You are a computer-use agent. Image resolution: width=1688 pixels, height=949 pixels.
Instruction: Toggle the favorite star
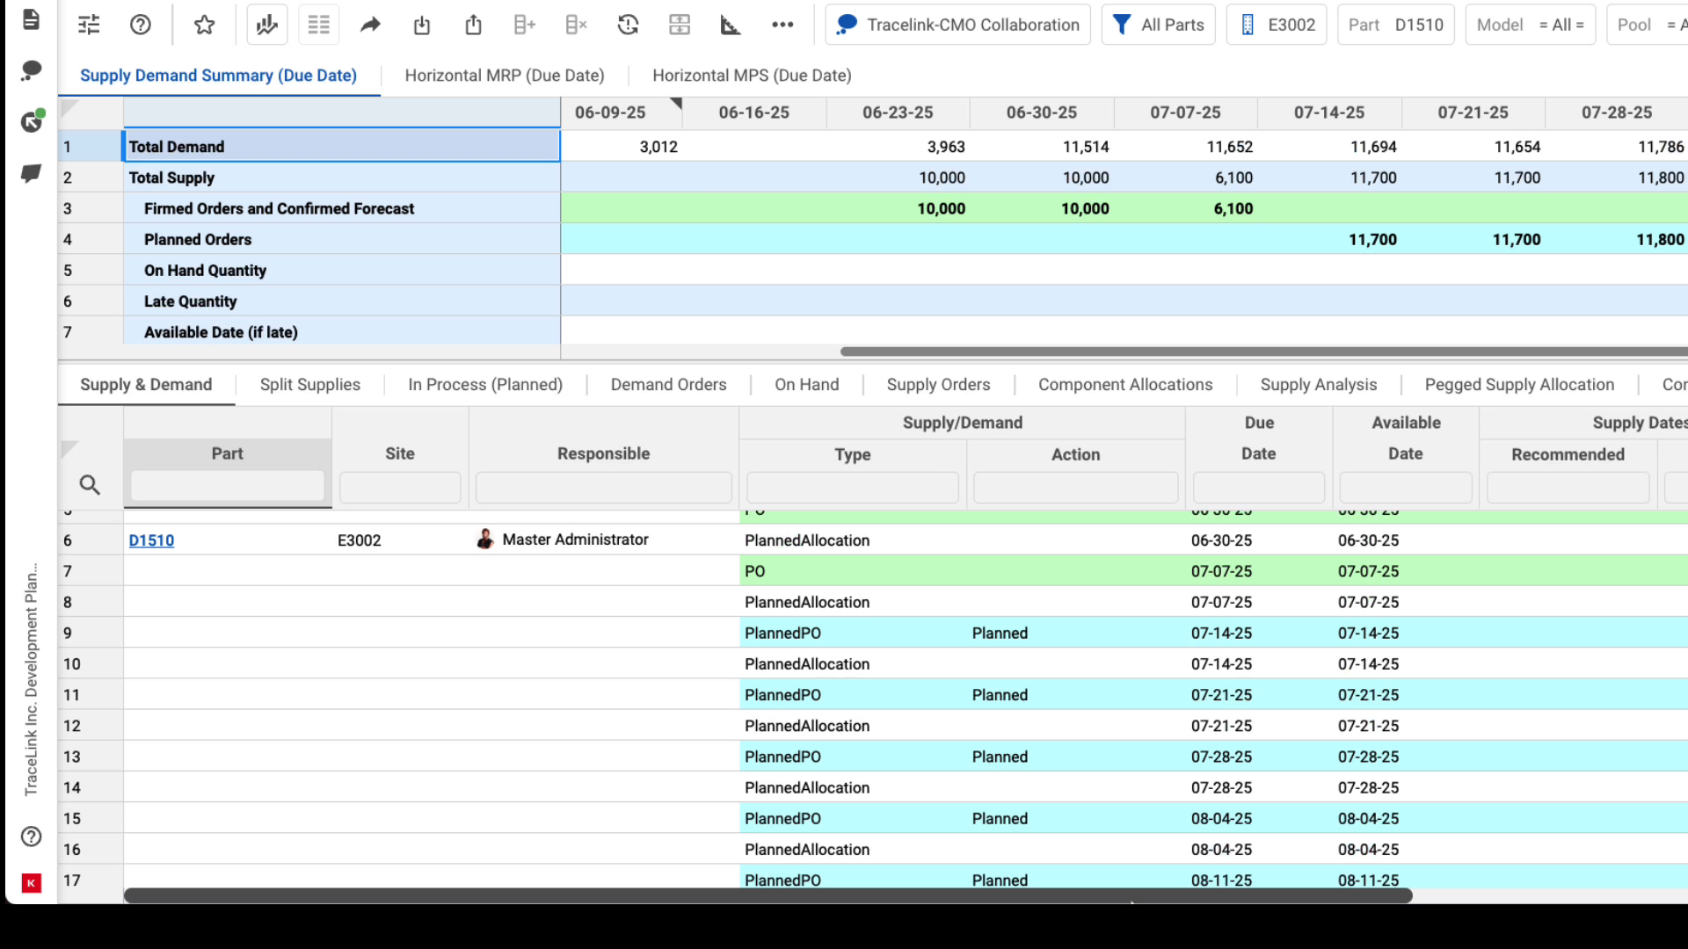click(205, 24)
